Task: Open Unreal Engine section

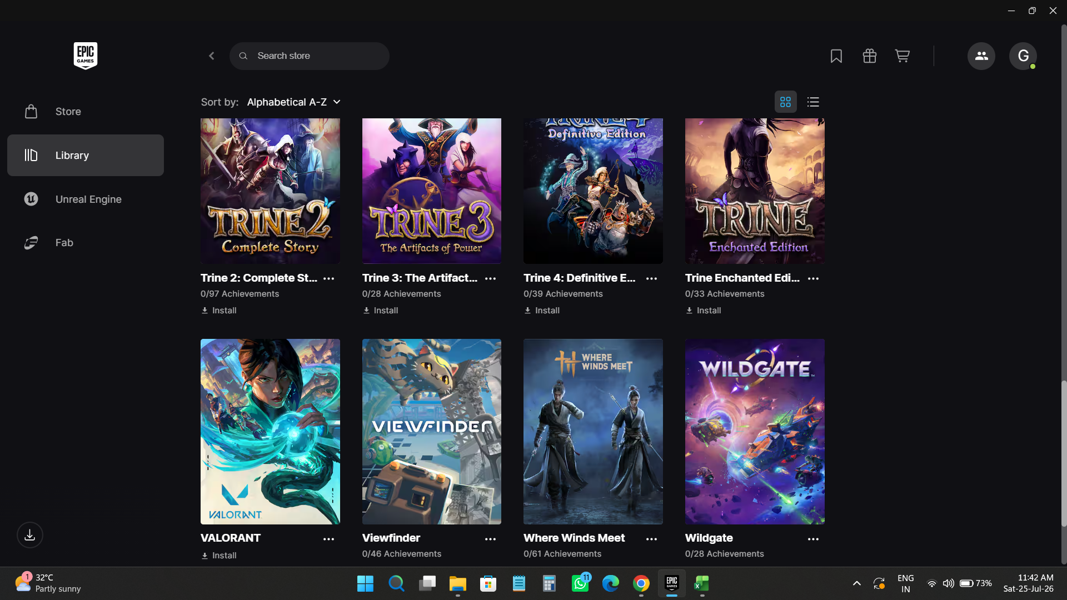Action: coord(86,199)
